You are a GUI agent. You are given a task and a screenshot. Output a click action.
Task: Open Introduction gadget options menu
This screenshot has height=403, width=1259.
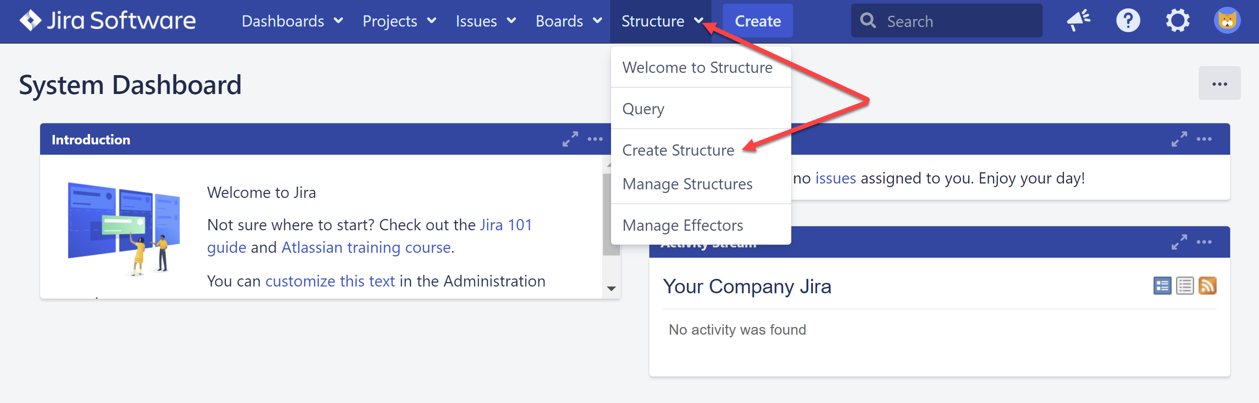point(595,139)
